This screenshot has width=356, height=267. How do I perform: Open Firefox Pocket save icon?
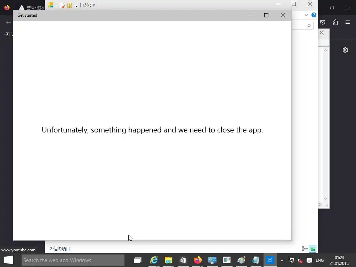(323, 22)
